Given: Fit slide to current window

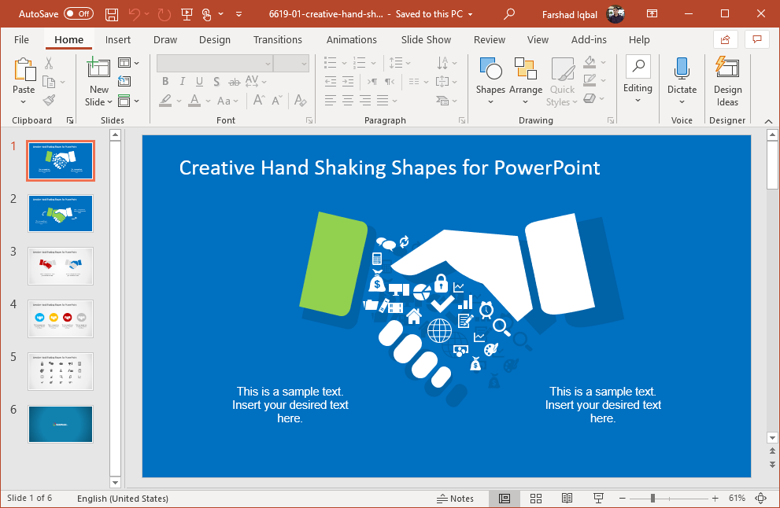Looking at the screenshot, I should tap(760, 499).
